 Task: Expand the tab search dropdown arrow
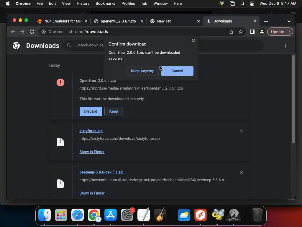[289, 21]
